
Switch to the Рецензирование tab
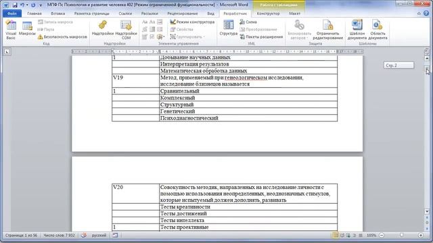click(x=183, y=13)
